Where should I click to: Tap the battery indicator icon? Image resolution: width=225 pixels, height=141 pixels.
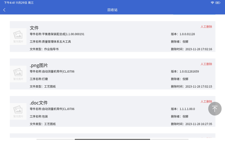218,3
